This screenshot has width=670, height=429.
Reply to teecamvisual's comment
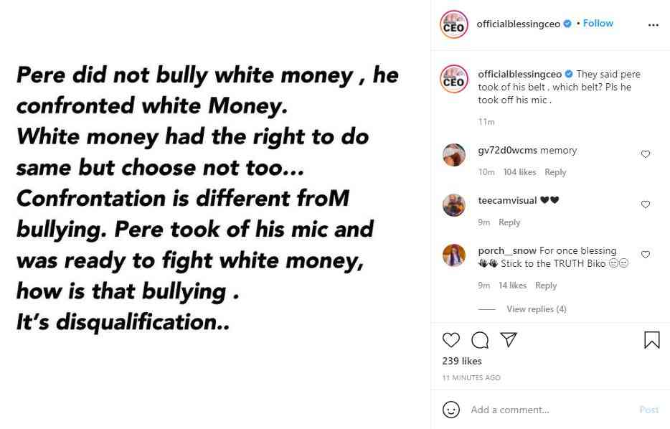[509, 222]
